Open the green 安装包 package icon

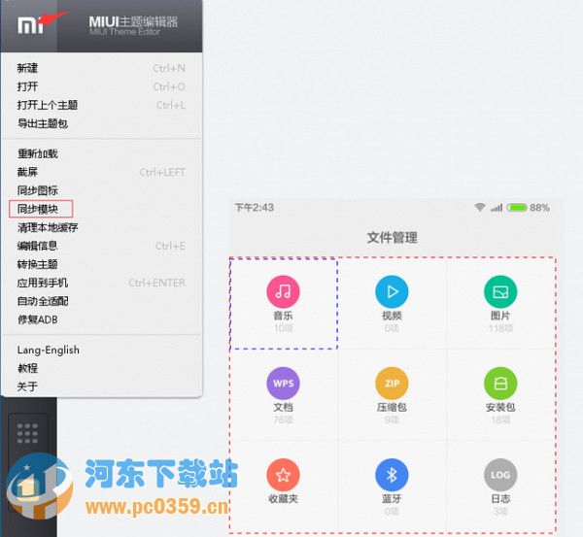[x=500, y=384]
